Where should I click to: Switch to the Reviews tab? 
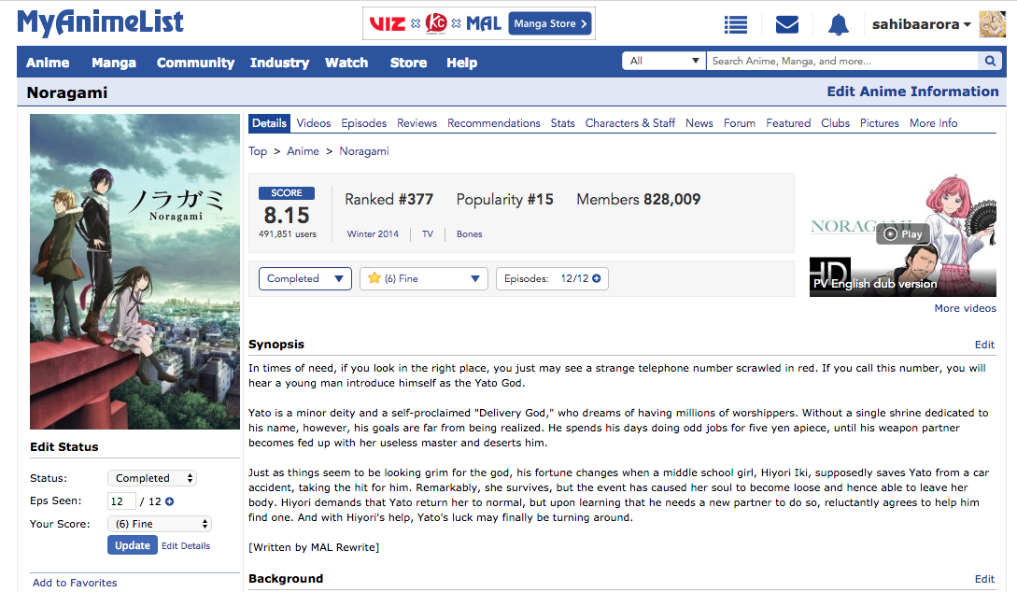pos(417,123)
